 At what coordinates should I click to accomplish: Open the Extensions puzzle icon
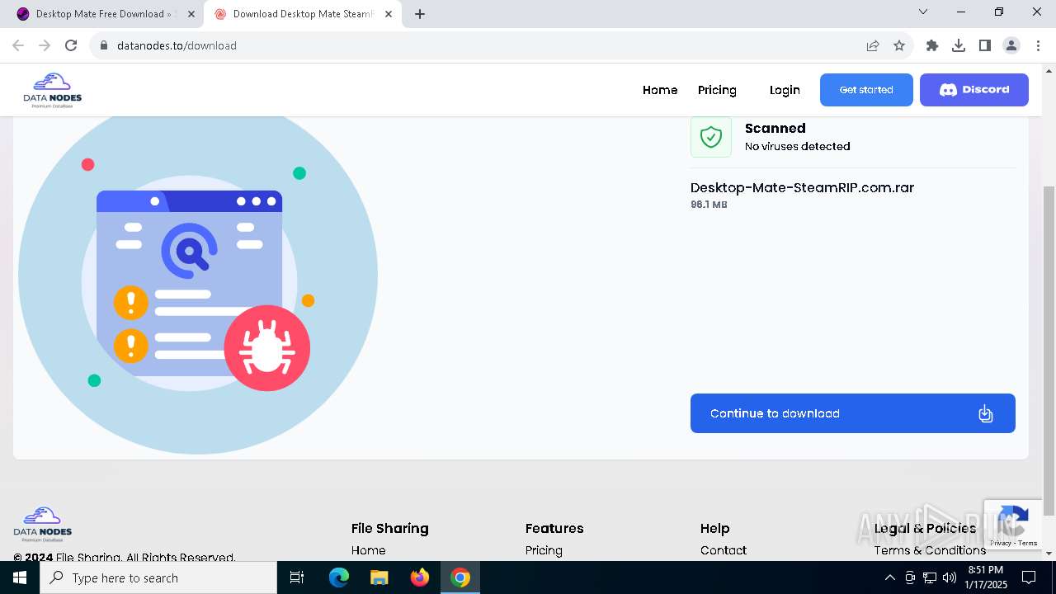pyautogui.click(x=932, y=45)
